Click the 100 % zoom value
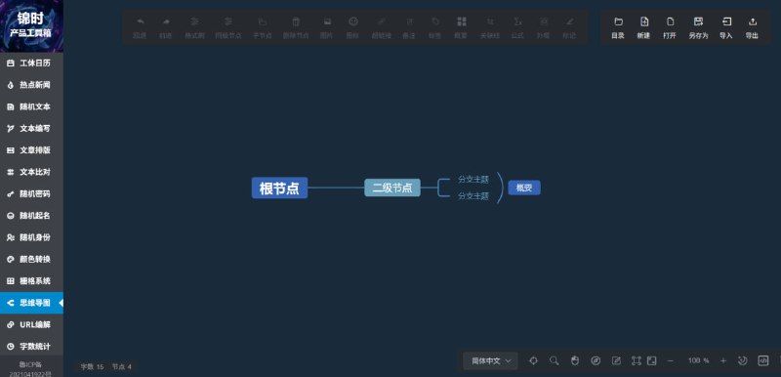The image size is (781, 377). point(698,360)
